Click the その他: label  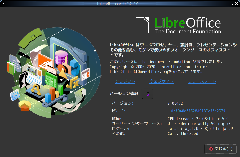[119, 133]
